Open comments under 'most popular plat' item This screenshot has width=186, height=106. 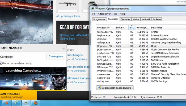(78, 71)
